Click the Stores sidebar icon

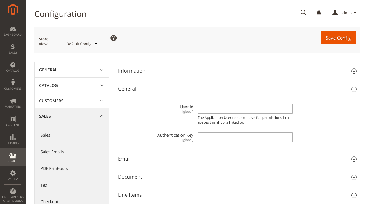(13, 157)
